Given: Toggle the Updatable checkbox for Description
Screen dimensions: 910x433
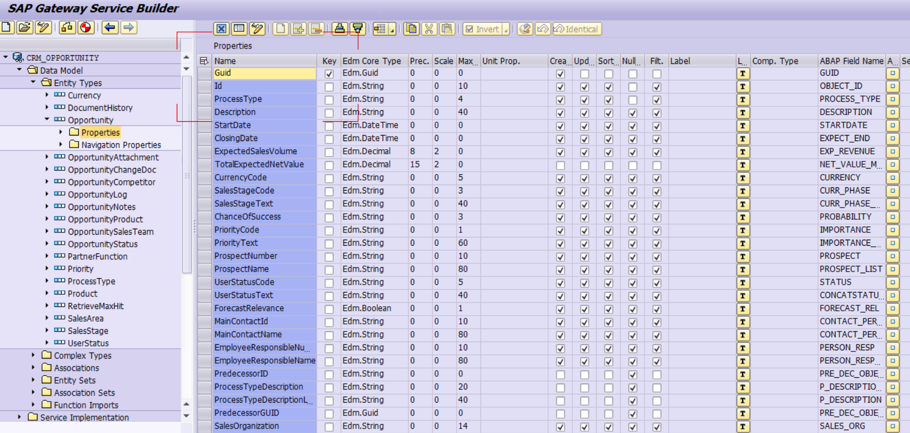Looking at the screenshot, I should [584, 113].
